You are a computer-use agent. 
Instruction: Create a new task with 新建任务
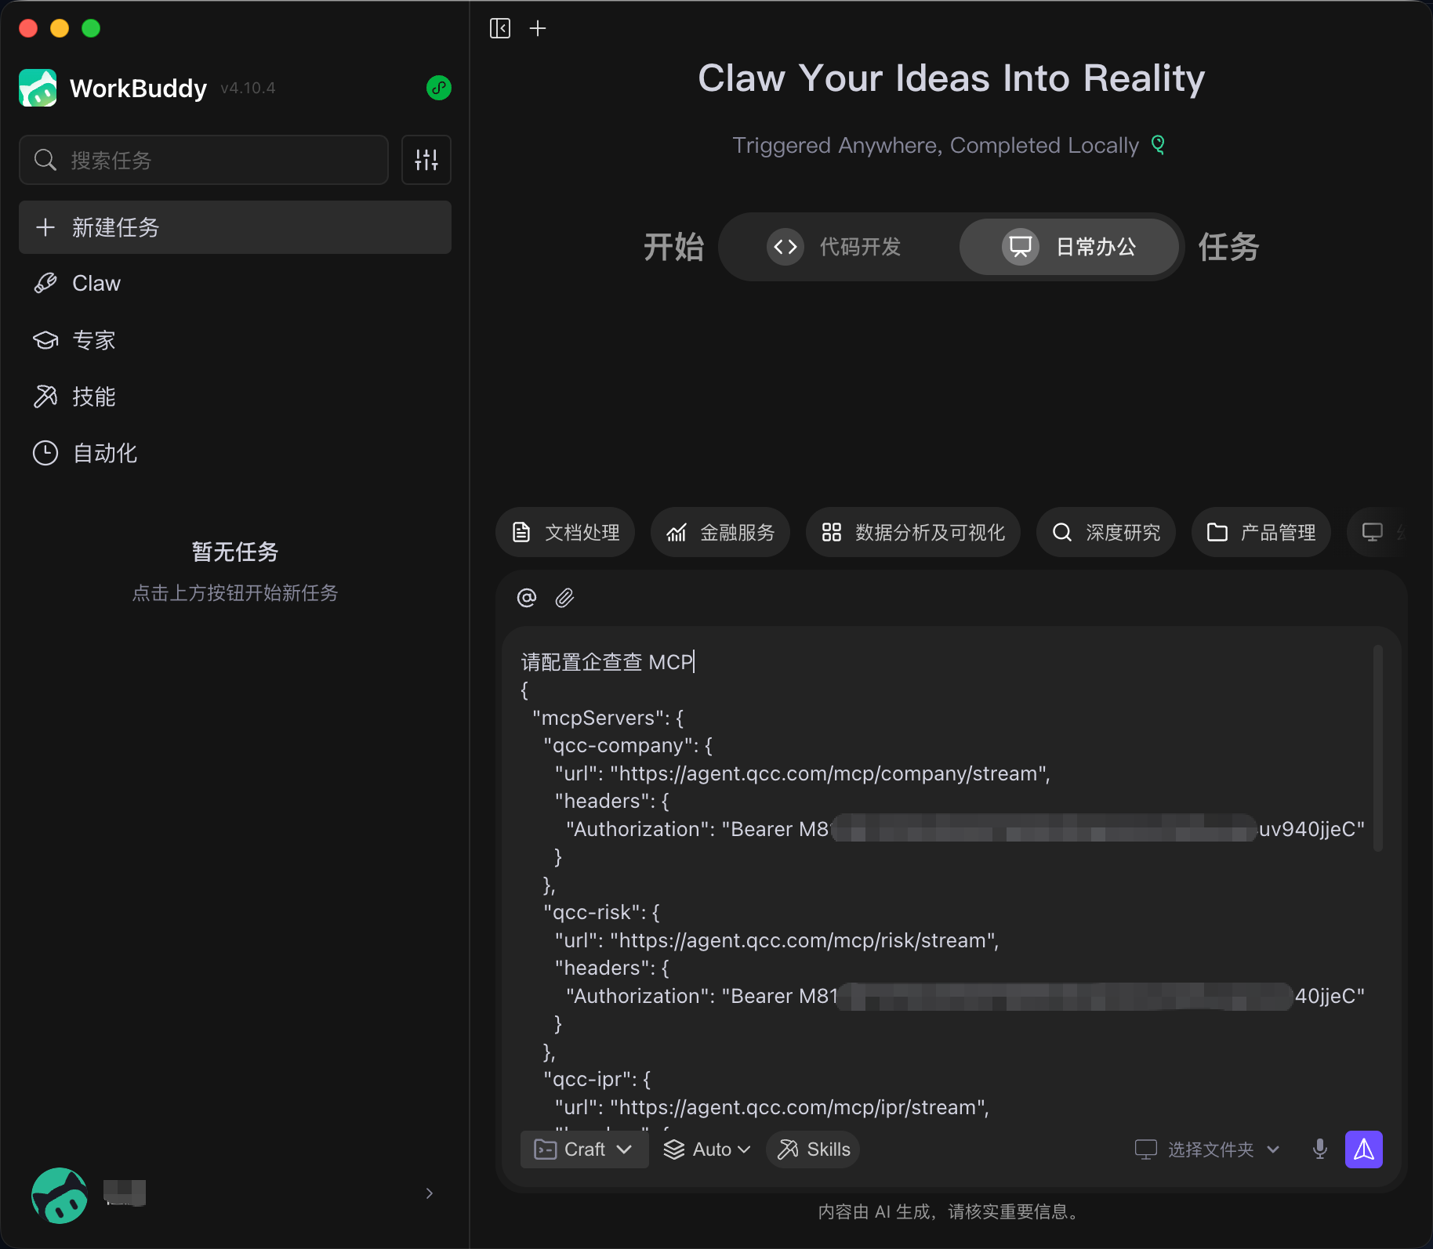point(235,227)
